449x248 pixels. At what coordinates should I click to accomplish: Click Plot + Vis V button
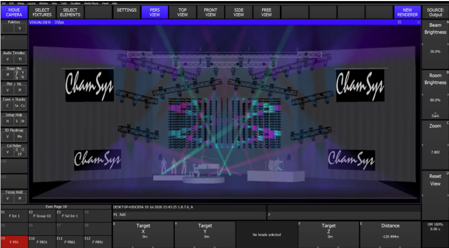7,90
